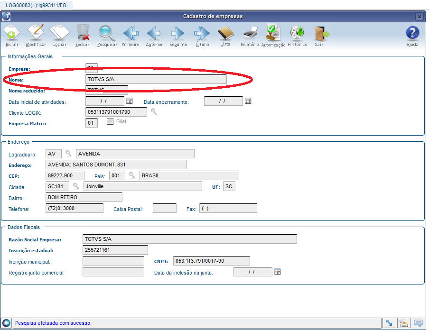Click the País code field 001
Screen dimensions: 429x330
coord(117,175)
